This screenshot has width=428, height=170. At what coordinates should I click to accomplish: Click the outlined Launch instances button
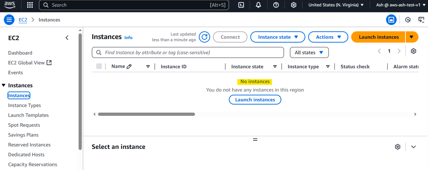coord(255,100)
